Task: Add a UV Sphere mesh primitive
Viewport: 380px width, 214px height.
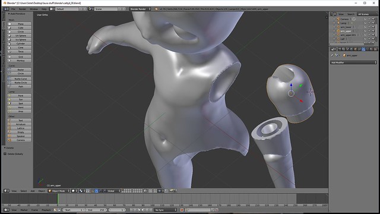Action: pos(19,36)
